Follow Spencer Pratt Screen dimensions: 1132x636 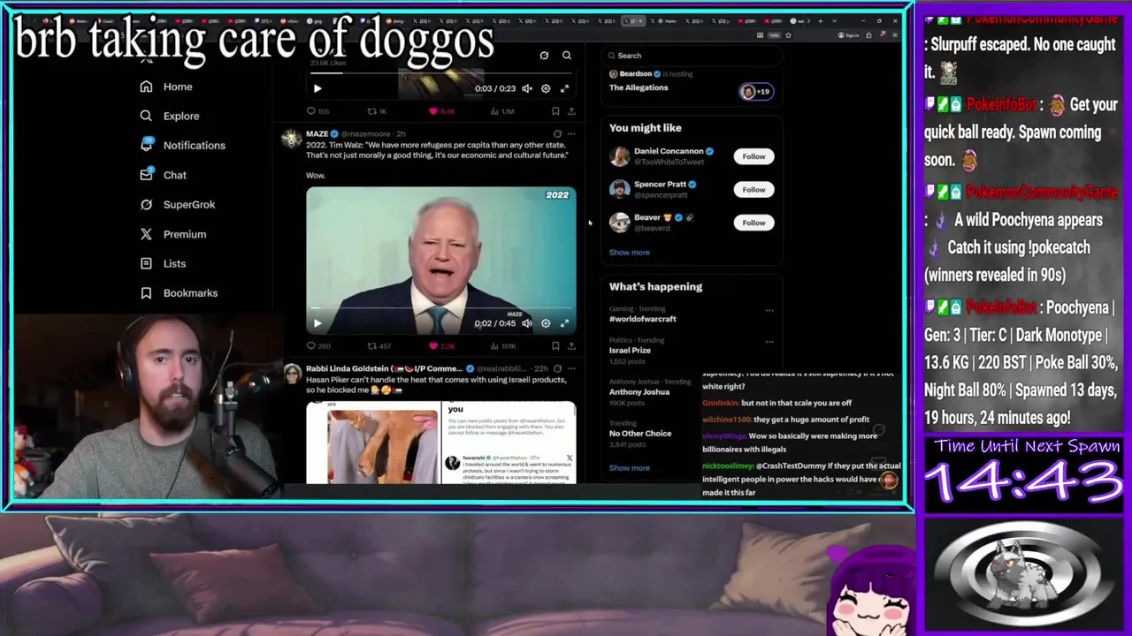point(753,189)
